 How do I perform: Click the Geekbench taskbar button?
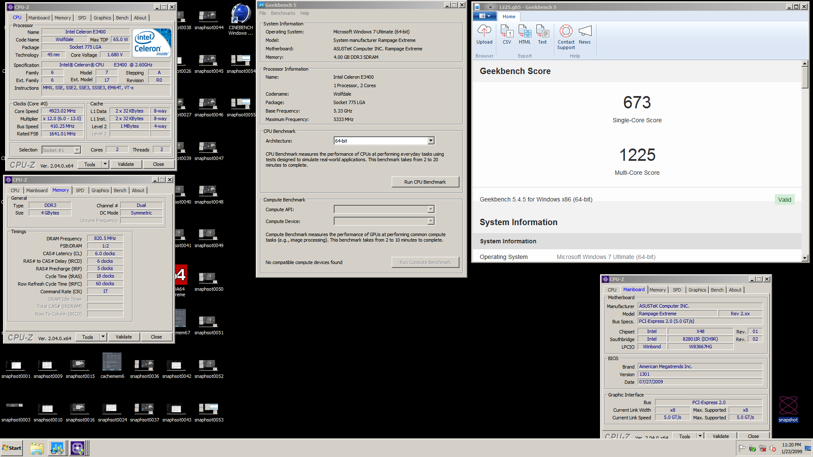tap(57, 448)
